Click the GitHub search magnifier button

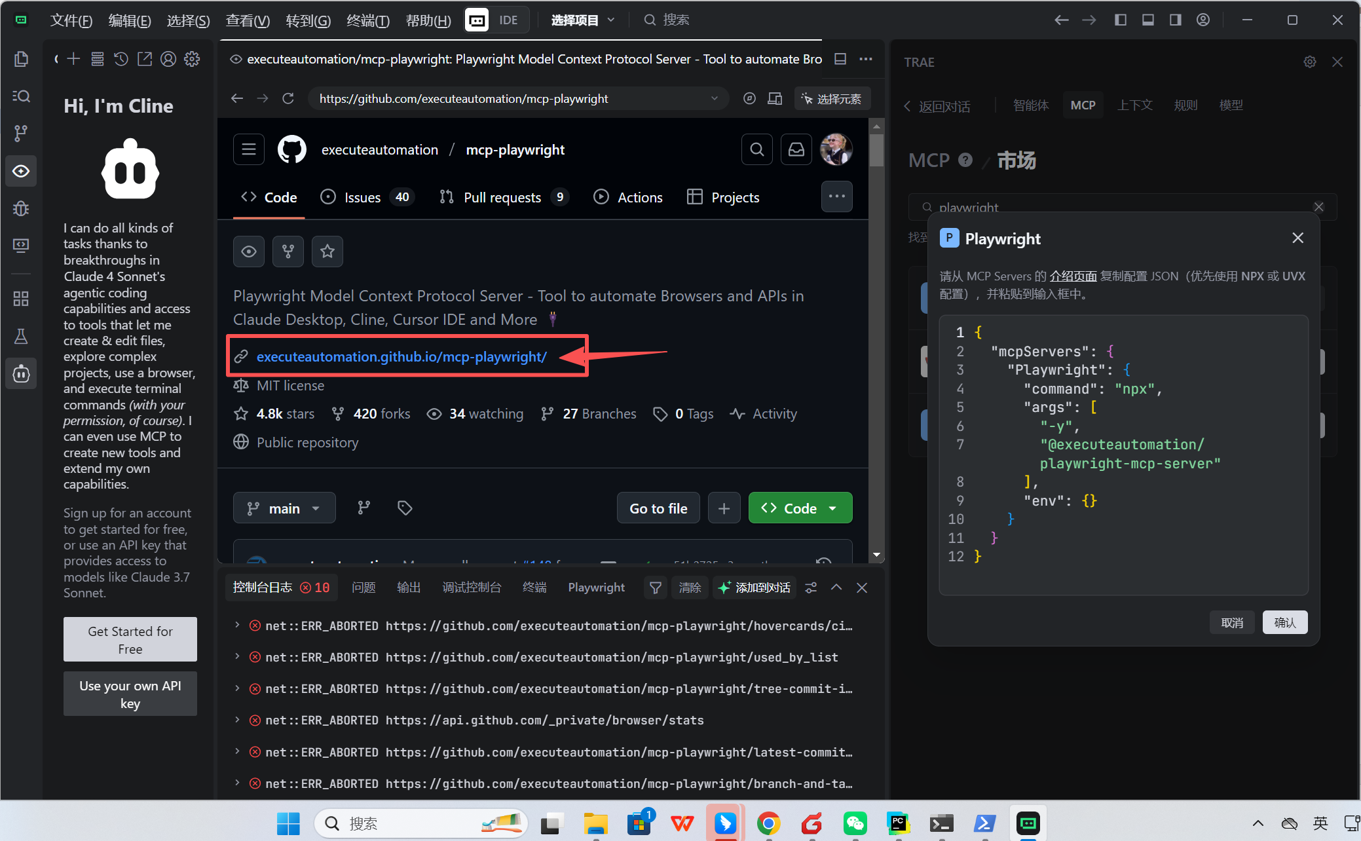click(x=756, y=150)
